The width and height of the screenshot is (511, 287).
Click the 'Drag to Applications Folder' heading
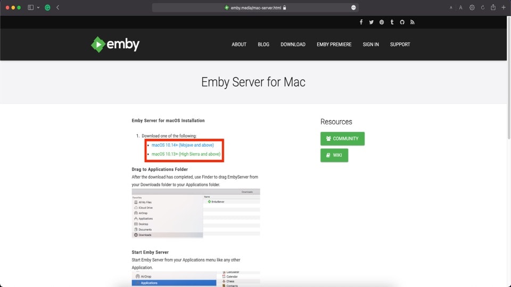pyautogui.click(x=160, y=169)
